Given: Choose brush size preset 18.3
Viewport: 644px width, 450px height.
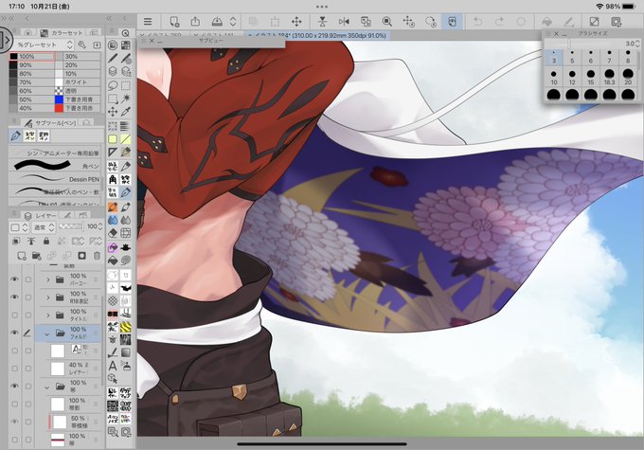Looking at the screenshot, I should click(609, 78).
